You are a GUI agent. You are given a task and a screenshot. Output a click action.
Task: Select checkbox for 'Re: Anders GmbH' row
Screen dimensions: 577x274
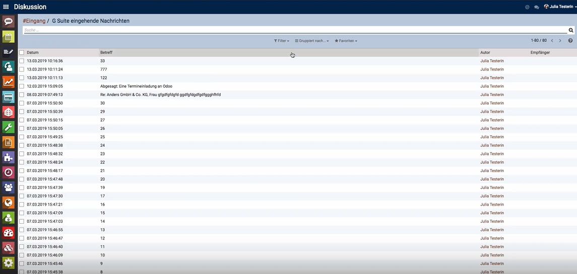(x=22, y=95)
